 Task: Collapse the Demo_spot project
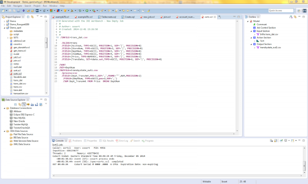5,28
